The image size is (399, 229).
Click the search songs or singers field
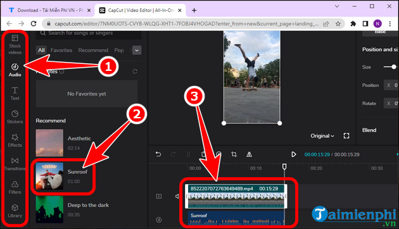point(89,34)
